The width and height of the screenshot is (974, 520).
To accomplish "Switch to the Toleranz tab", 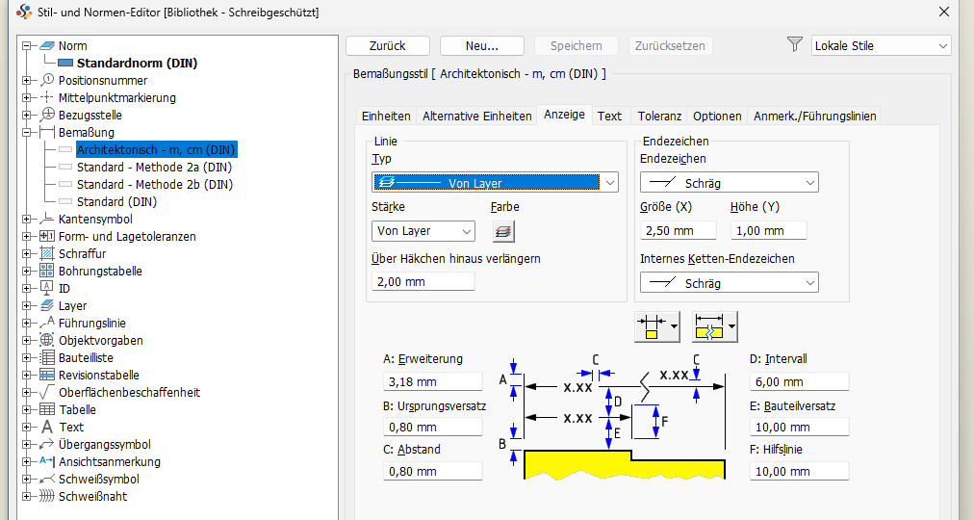I will 659,117.
